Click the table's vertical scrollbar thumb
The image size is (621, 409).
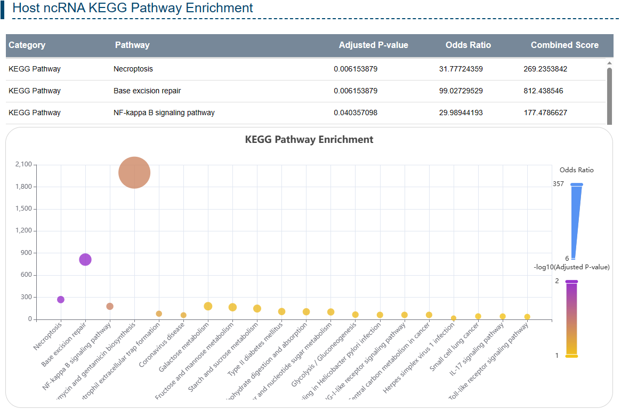click(609, 95)
